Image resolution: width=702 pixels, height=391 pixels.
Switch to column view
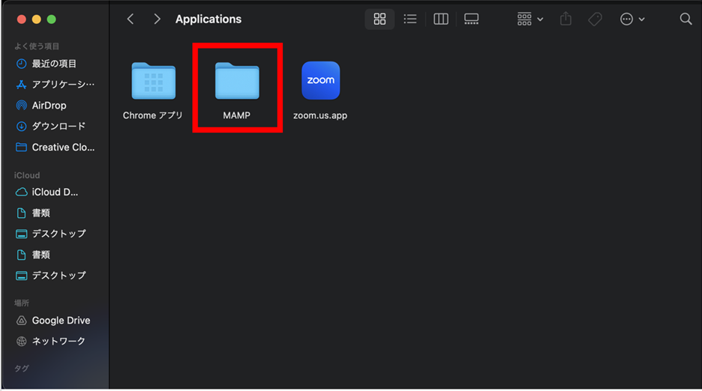[x=441, y=19]
